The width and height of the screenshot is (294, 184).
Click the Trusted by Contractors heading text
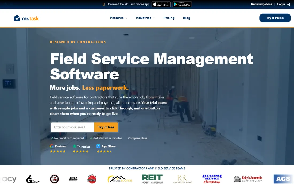147,168
